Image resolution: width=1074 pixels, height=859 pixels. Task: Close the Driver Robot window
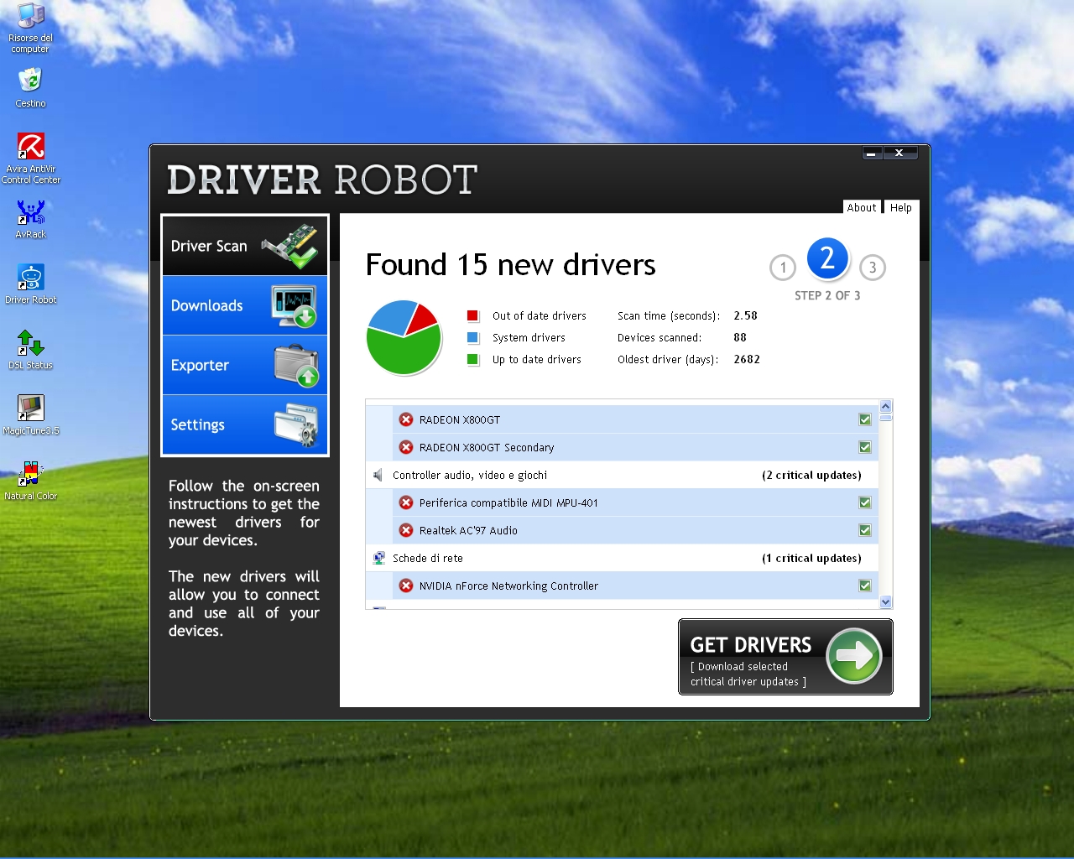pyautogui.click(x=899, y=153)
